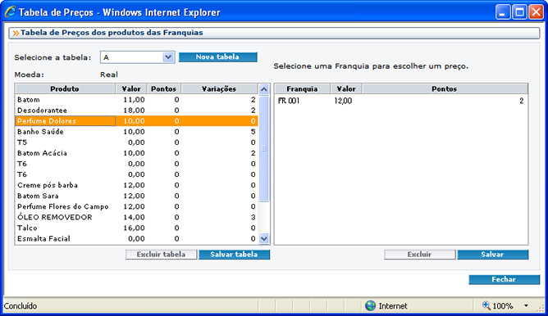Select the ÓLEO REMOVEDOR product row
This screenshot has height=316, width=548.
click(x=136, y=217)
